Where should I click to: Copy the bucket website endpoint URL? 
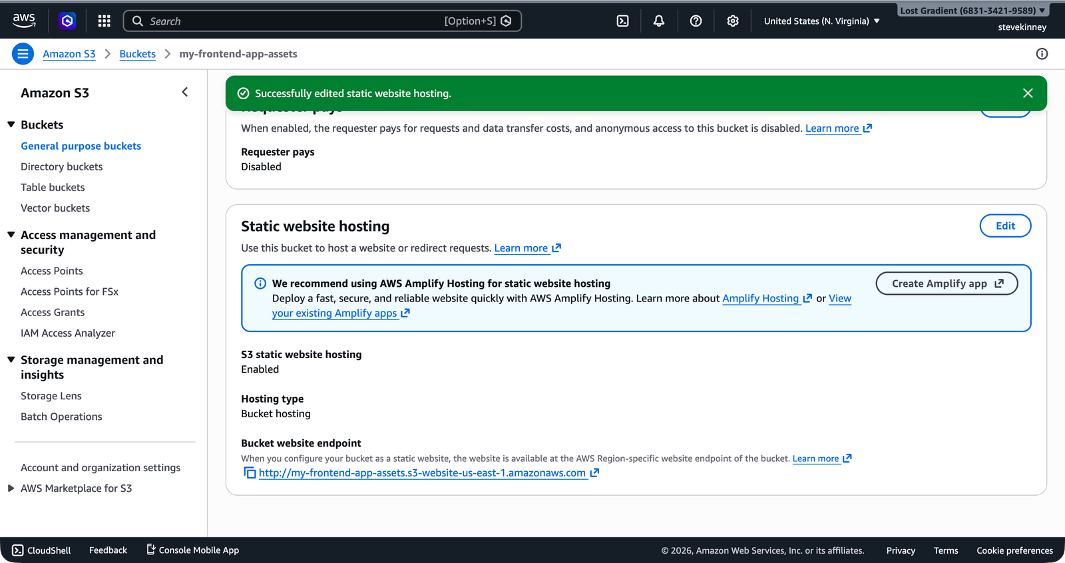point(250,472)
